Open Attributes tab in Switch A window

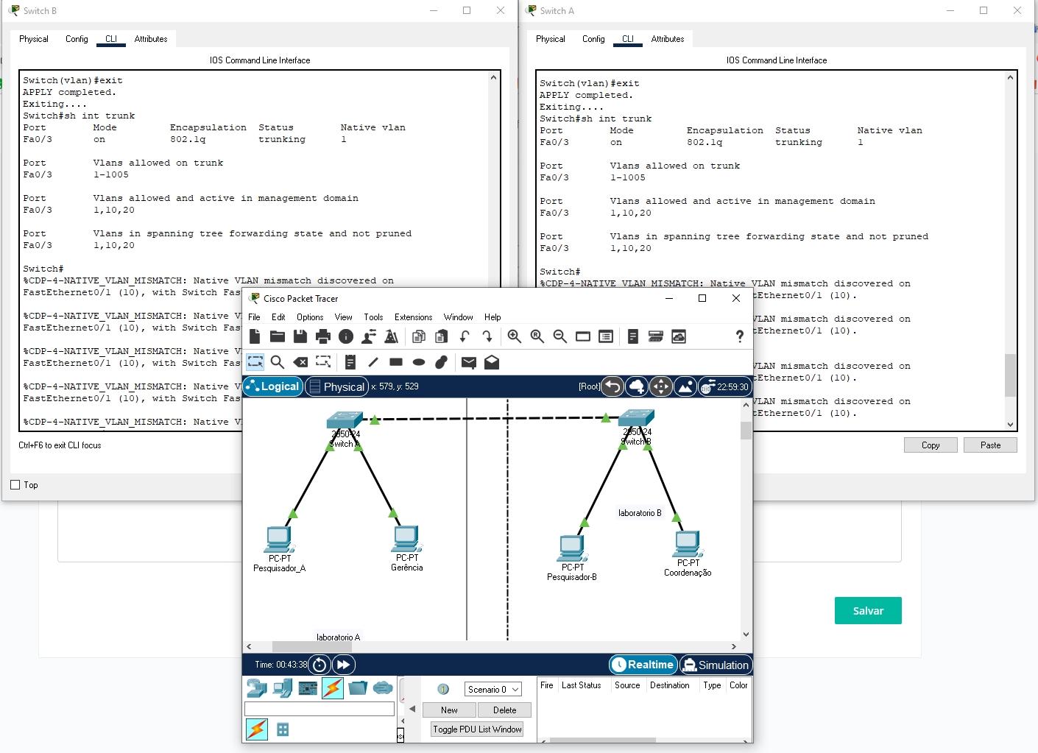(667, 39)
